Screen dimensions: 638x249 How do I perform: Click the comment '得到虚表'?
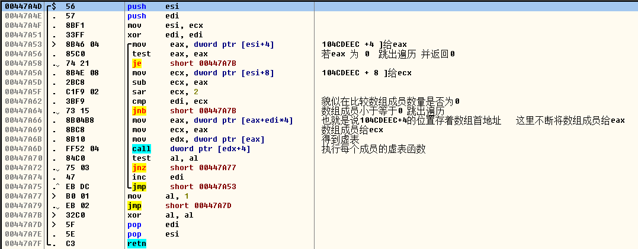tap(340, 139)
